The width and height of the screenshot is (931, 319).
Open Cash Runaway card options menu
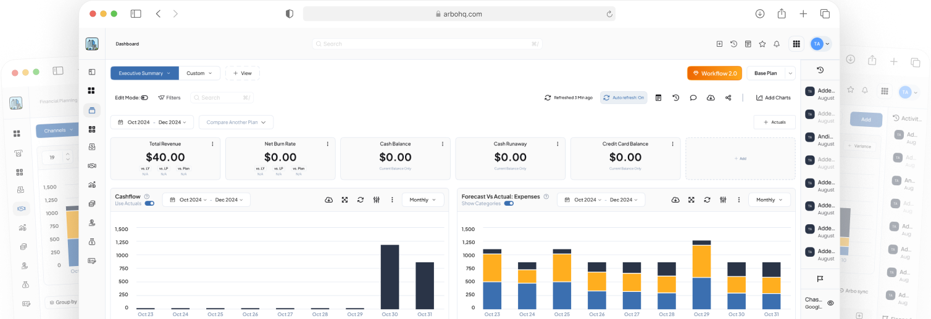557,143
